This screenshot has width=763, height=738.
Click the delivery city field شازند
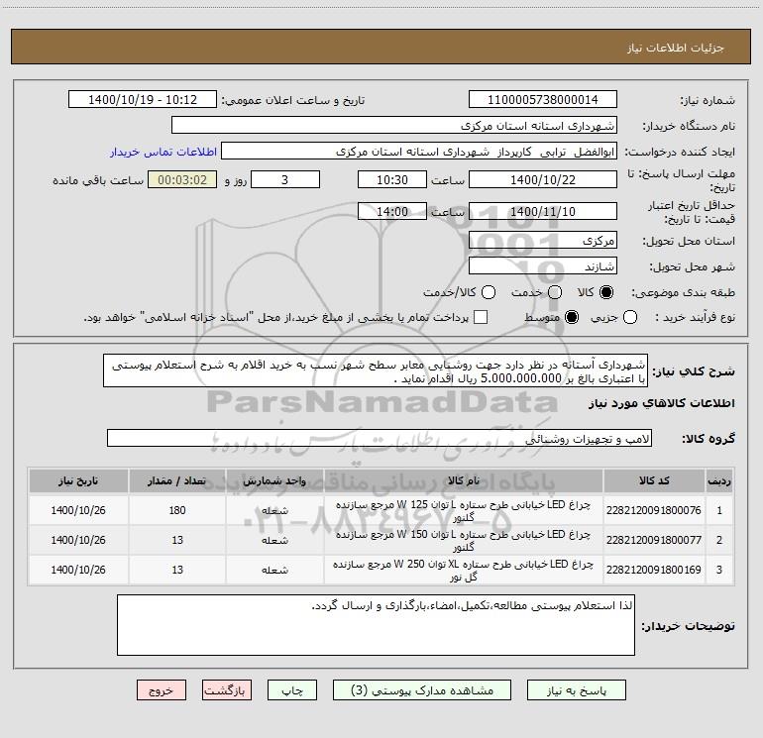(x=543, y=266)
